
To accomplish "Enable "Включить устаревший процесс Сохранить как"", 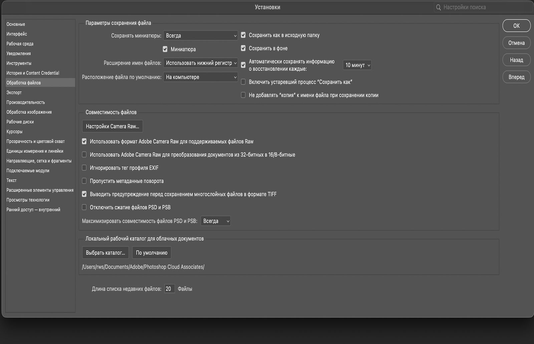I will [x=243, y=82].
